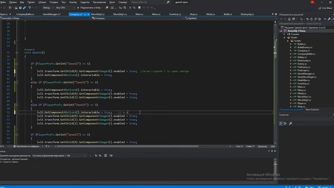Click the tab settings gear icon
This screenshot has height=188, width=334.
click(276, 14)
